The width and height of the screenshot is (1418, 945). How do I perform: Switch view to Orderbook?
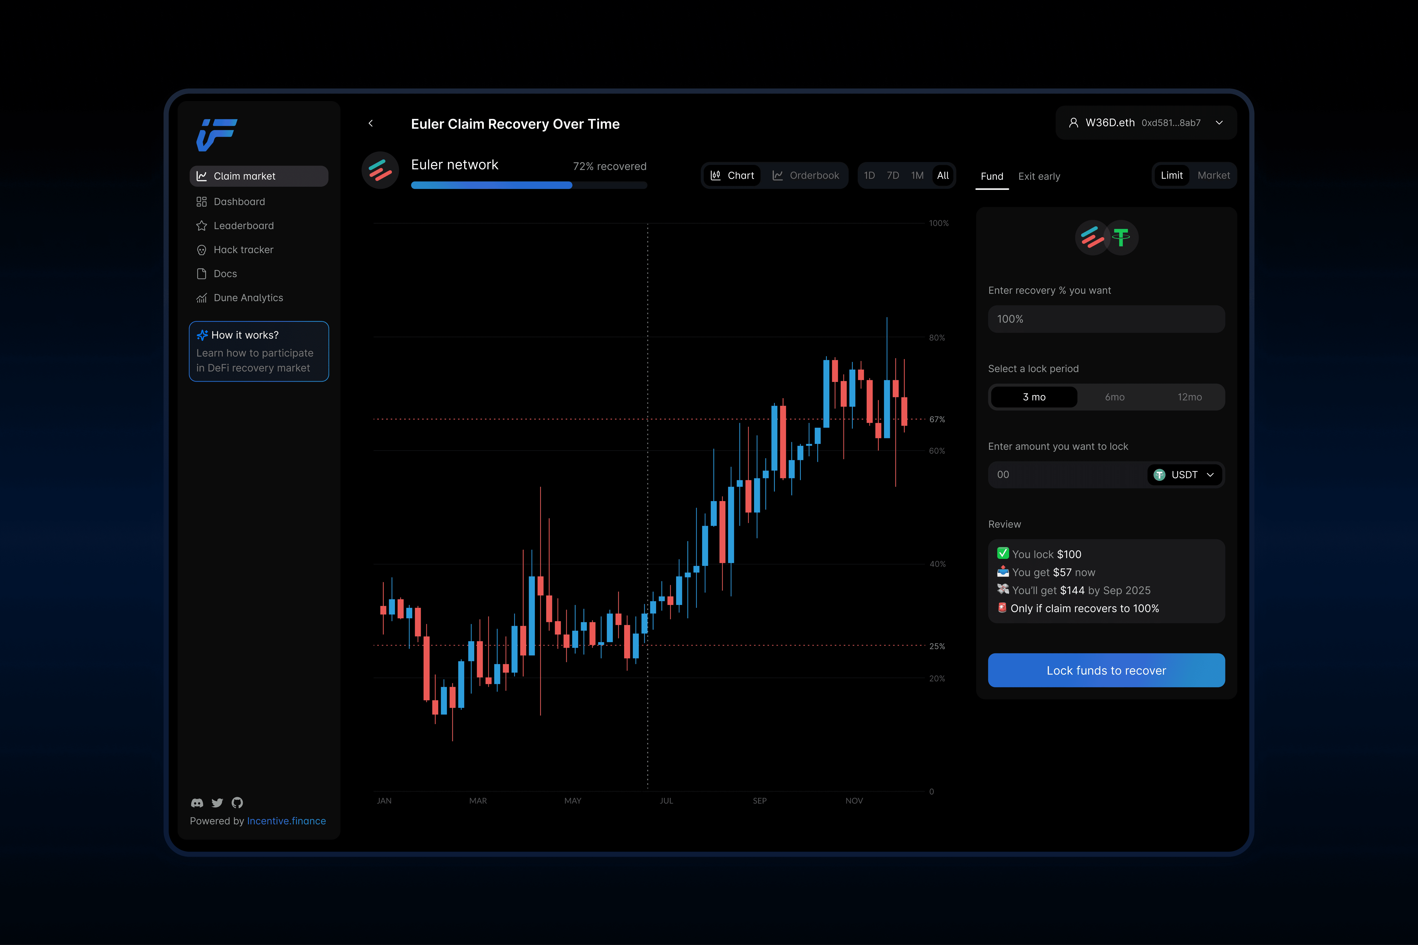pyautogui.click(x=805, y=175)
